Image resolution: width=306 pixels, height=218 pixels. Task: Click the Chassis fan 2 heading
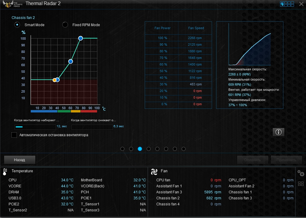pyautogui.click(x=23, y=18)
